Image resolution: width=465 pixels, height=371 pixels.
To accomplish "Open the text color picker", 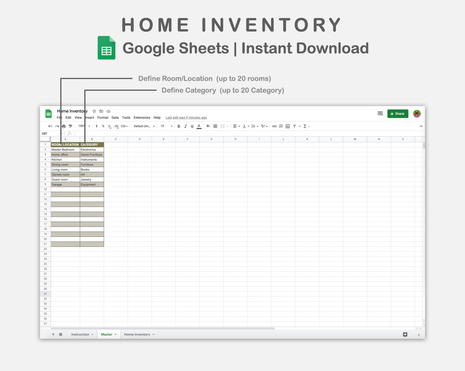I will click(x=199, y=126).
